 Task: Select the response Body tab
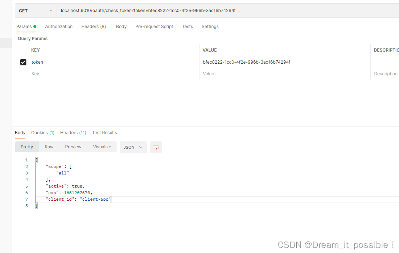pos(20,133)
